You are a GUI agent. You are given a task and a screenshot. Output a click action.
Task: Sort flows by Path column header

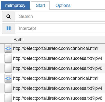pos(18,40)
